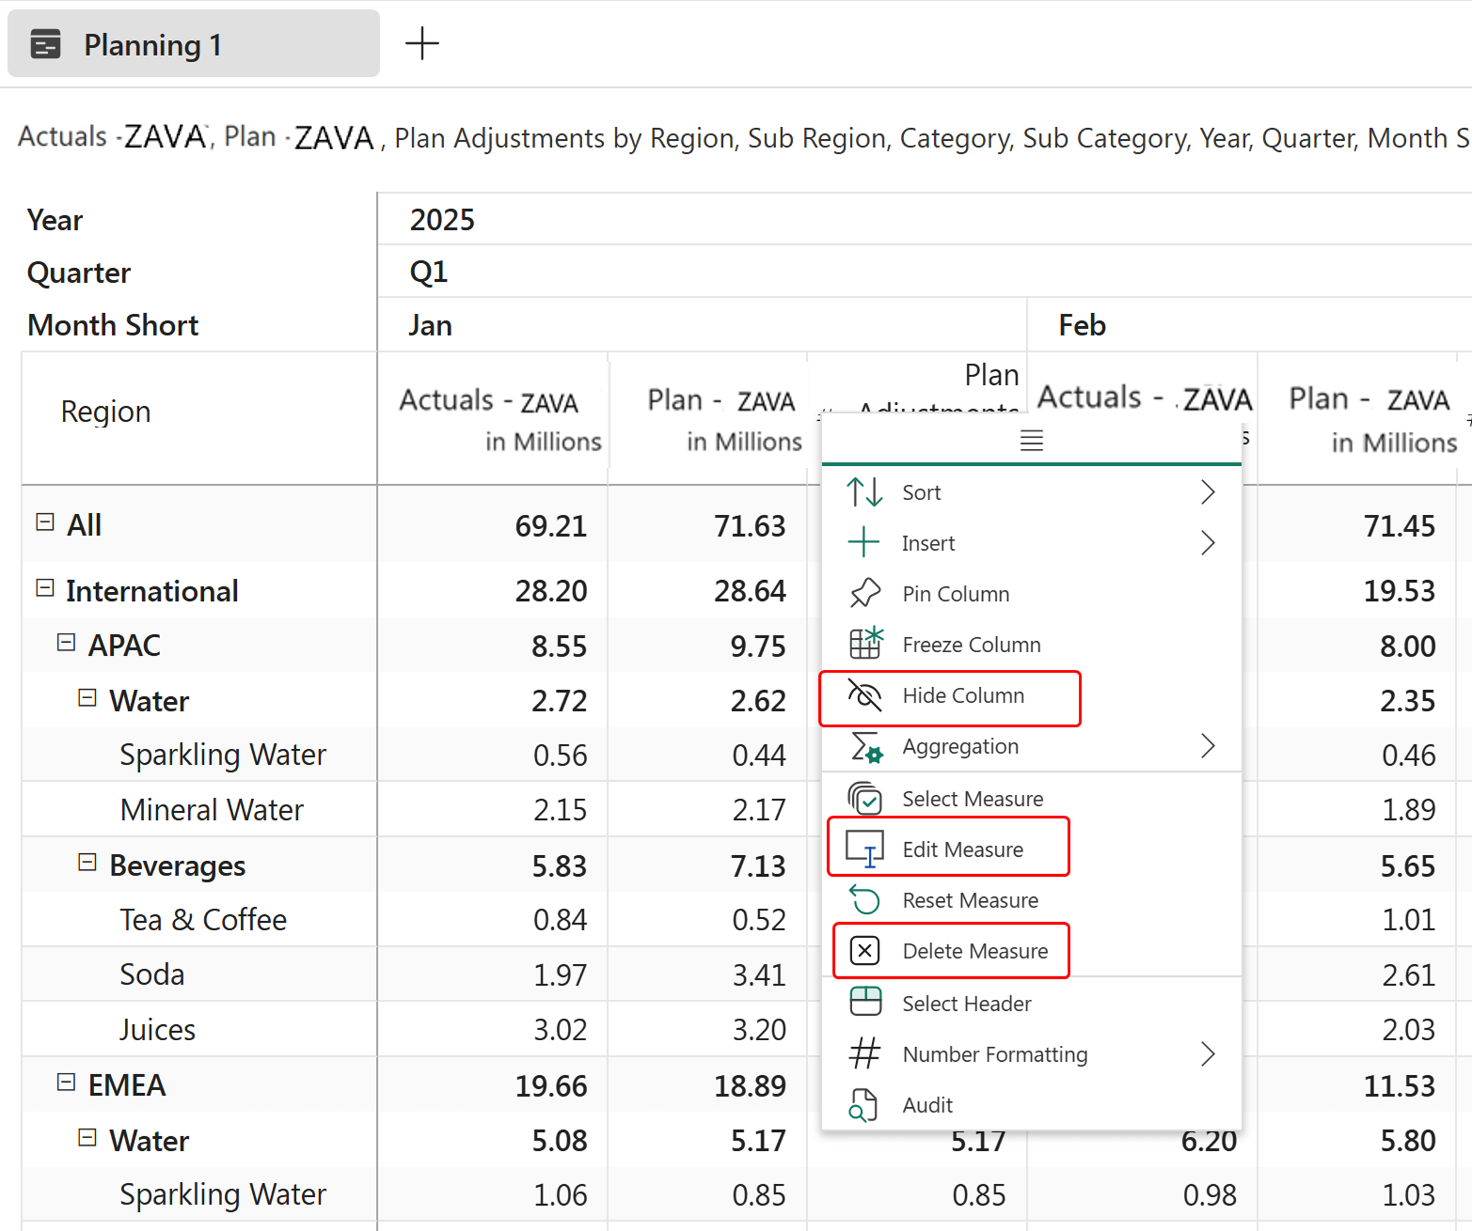Open the Planning 1 tab
The width and height of the screenshot is (1472, 1231).
193,44
